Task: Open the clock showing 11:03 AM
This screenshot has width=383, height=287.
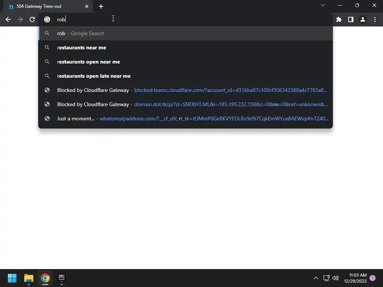Action: [x=355, y=278]
